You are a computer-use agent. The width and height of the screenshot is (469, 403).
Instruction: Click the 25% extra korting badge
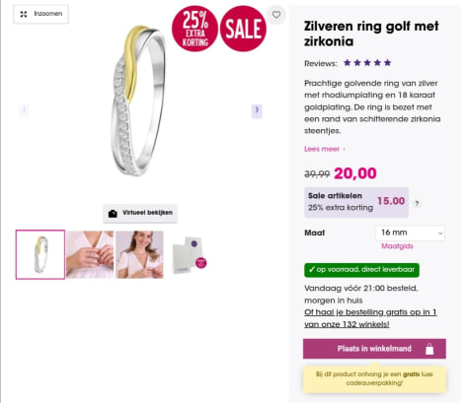195,29
